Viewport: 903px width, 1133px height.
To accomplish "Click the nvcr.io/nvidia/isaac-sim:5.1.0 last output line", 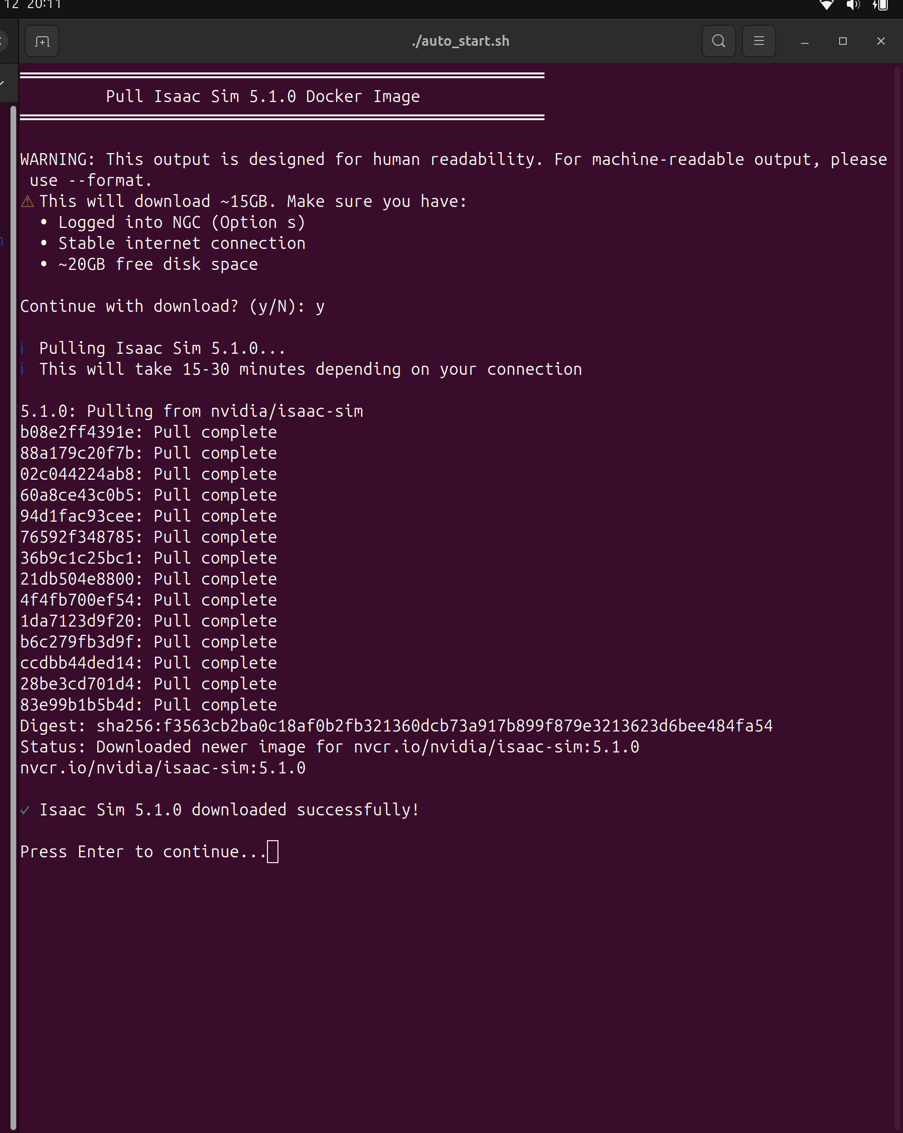I will point(163,768).
